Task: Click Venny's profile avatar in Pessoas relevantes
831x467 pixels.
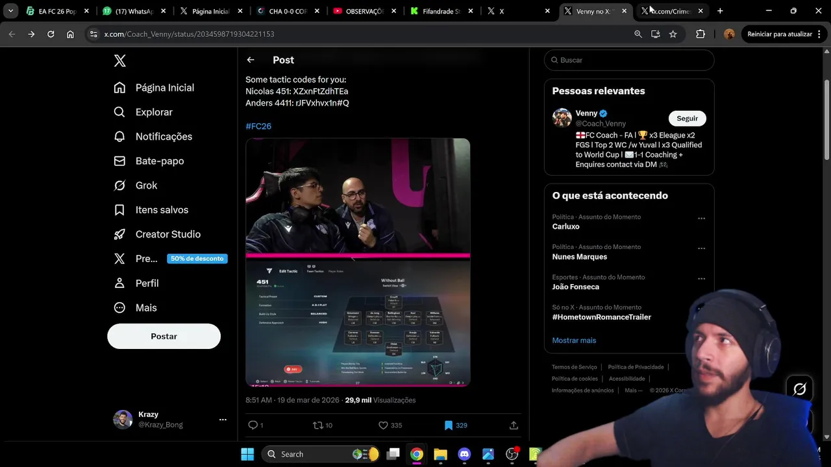Action: 562,117
